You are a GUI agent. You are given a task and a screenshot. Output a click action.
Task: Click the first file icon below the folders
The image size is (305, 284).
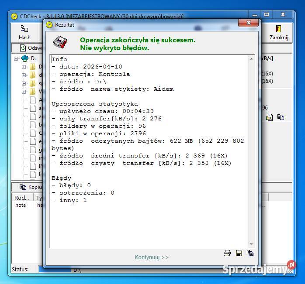point(33,99)
